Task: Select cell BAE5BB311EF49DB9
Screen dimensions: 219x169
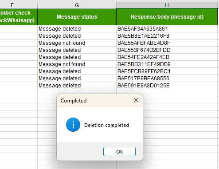Action: 167,64
